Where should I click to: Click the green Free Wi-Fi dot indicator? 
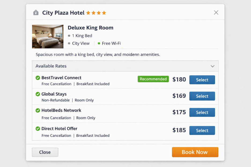pos(99,43)
